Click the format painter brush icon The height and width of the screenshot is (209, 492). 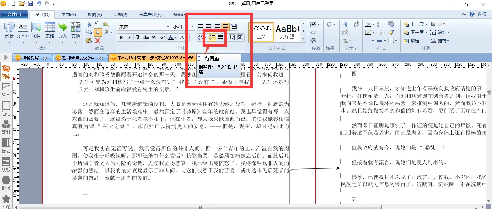[391, 33]
